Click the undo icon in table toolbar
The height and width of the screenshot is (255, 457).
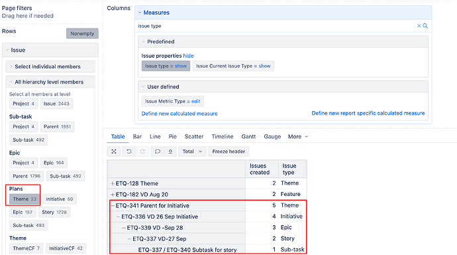[x=129, y=152]
